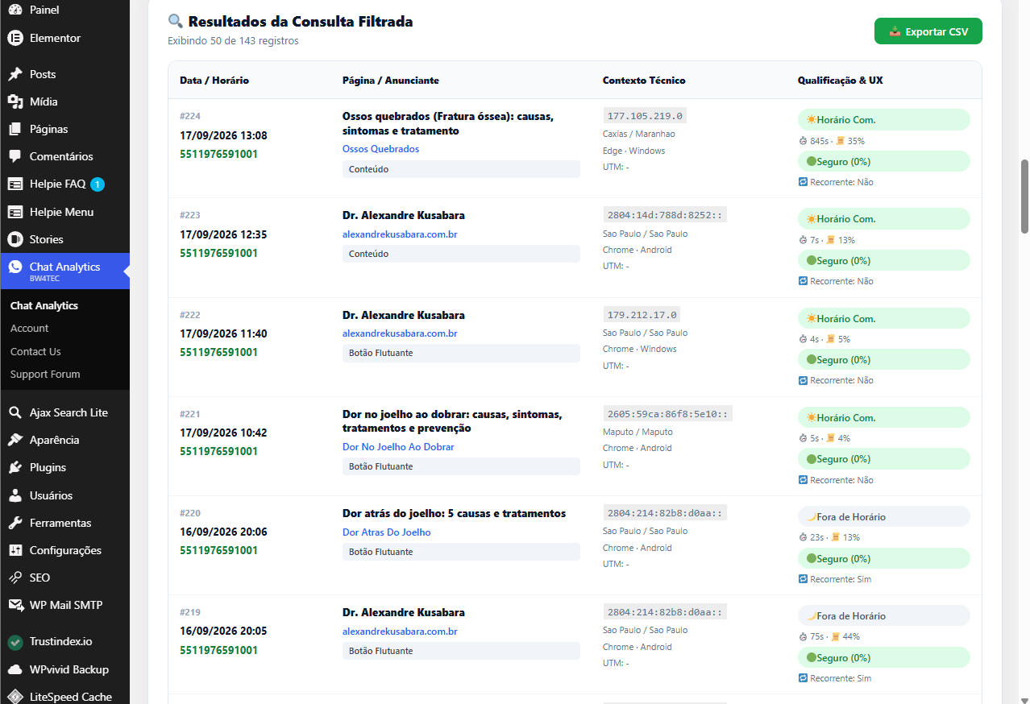
Task: Open alexandrekusabara.com.br link in row #223
Action: [x=400, y=234]
